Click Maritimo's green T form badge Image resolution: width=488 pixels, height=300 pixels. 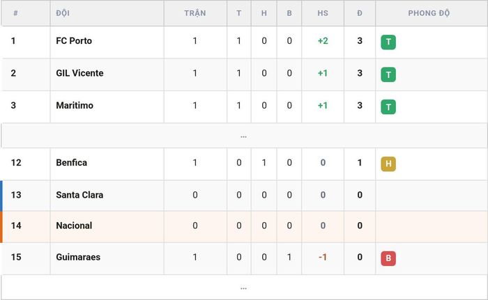click(388, 107)
